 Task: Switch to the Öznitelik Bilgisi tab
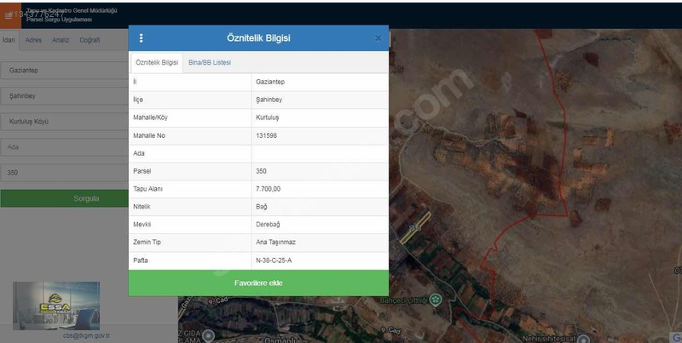[x=157, y=62]
